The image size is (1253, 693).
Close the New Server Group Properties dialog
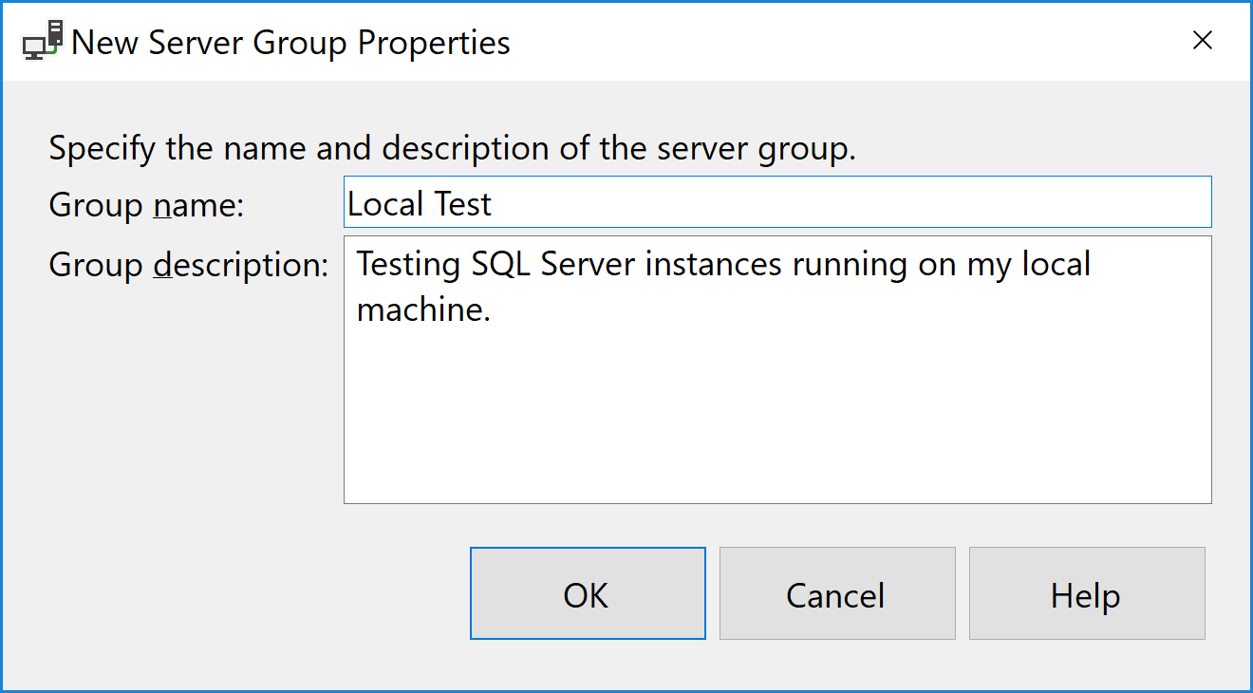[x=1202, y=41]
